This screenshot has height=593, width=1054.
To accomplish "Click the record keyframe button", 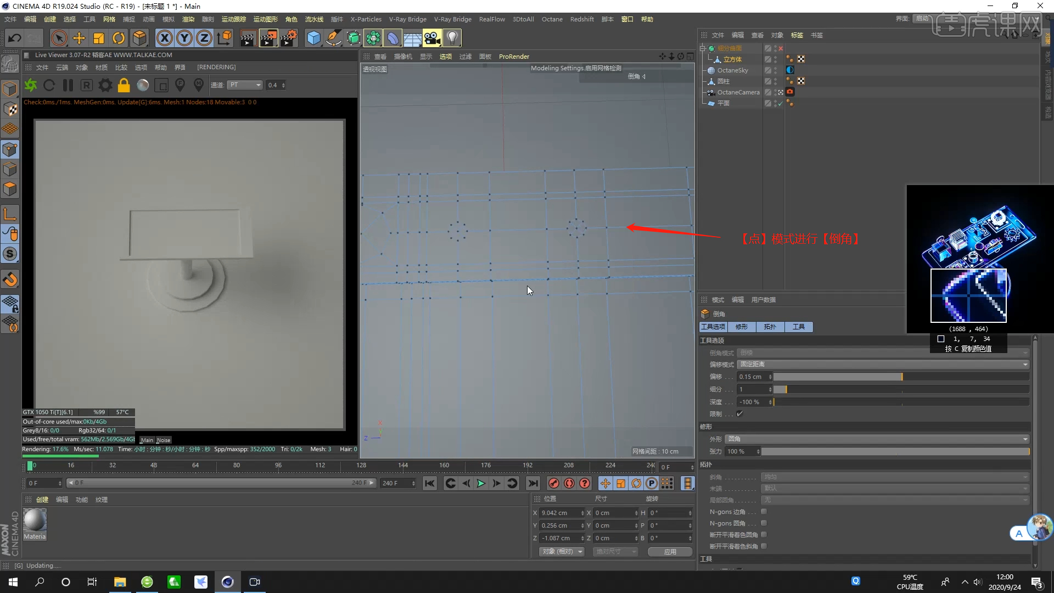I will [553, 483].
